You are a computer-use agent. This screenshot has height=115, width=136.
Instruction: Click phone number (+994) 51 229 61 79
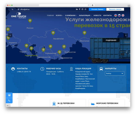point(24,72)
